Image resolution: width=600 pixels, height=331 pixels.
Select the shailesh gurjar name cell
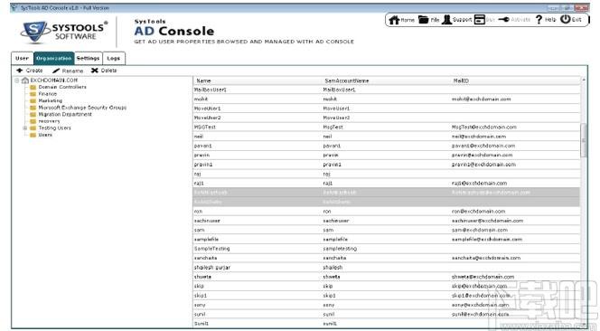212,268
